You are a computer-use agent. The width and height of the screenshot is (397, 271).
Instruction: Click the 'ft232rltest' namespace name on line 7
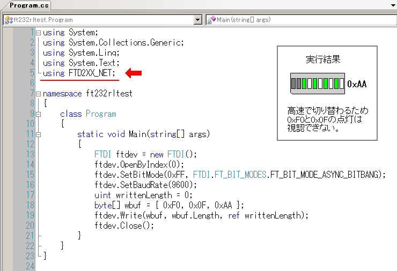[x=109, y=93]
